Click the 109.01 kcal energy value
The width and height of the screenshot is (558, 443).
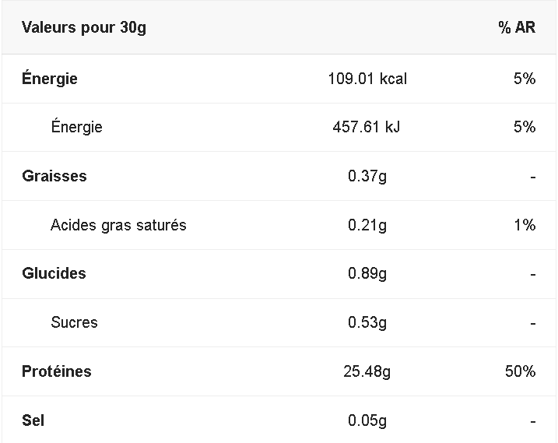pyautogui.click(x=367, y=79)
